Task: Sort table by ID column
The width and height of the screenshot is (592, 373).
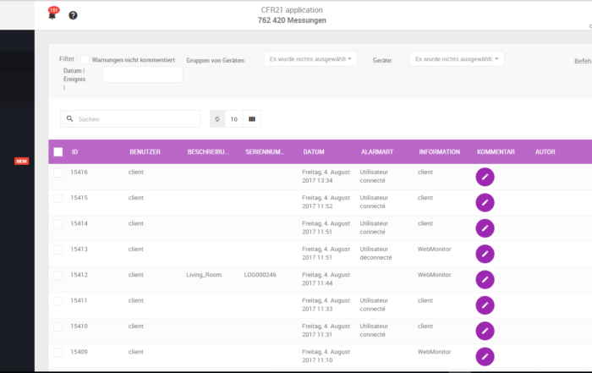Action: click(x=74, y=151)
